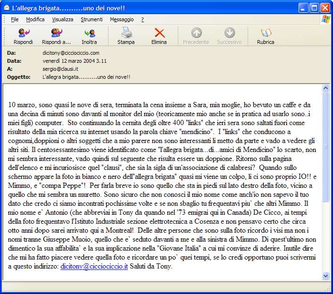
Task: Close the message window
Action: tap(325, 8)
